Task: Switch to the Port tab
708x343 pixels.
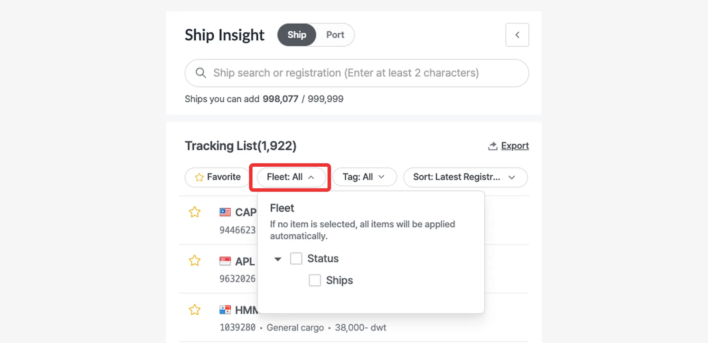Action: (x=335, y=35)
